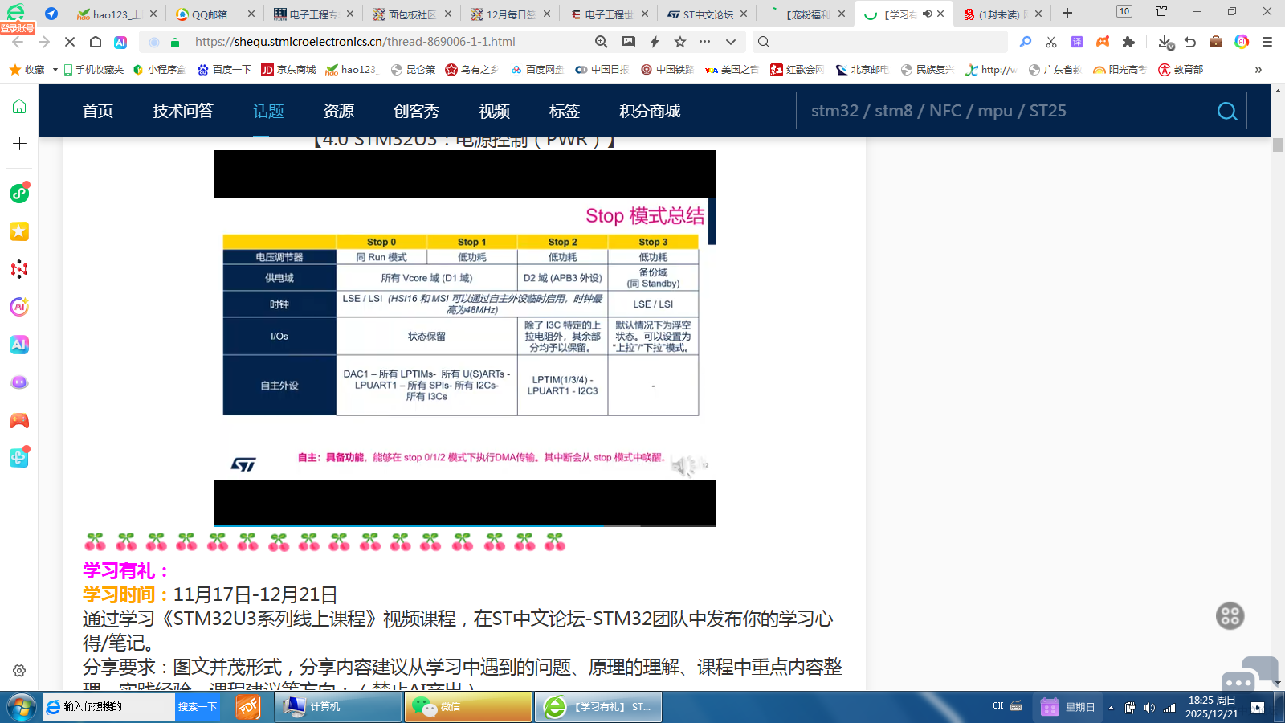Open the translate extension icon

point(1077,42)
